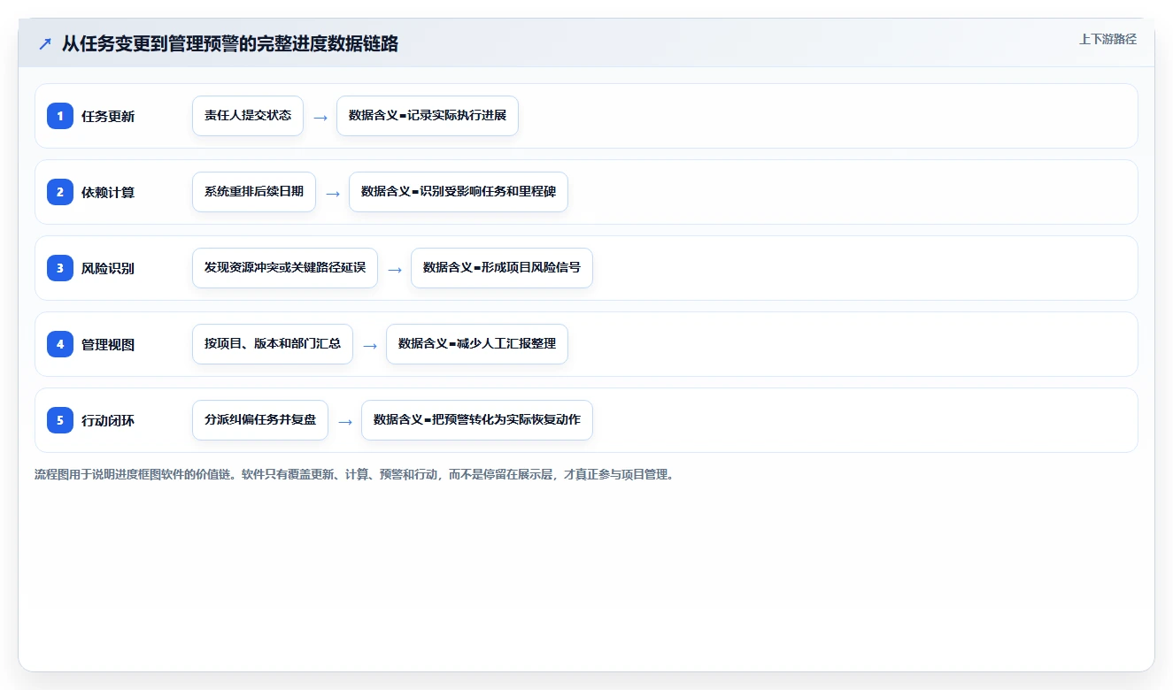This screenshot has height=690, width=1173.
Task: Click the diagonal arrow icon beside the title
Action: pyautogui.click(x=45, y=44)
